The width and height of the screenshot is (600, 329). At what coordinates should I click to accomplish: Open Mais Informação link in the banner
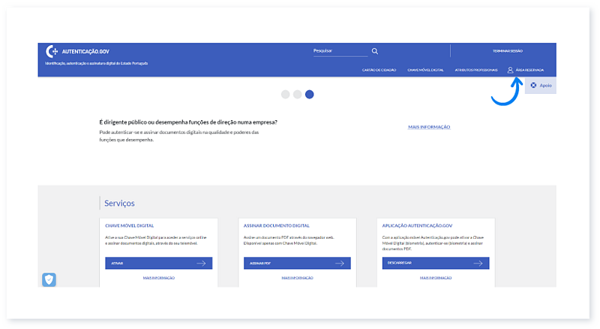[x=429, y=128]
